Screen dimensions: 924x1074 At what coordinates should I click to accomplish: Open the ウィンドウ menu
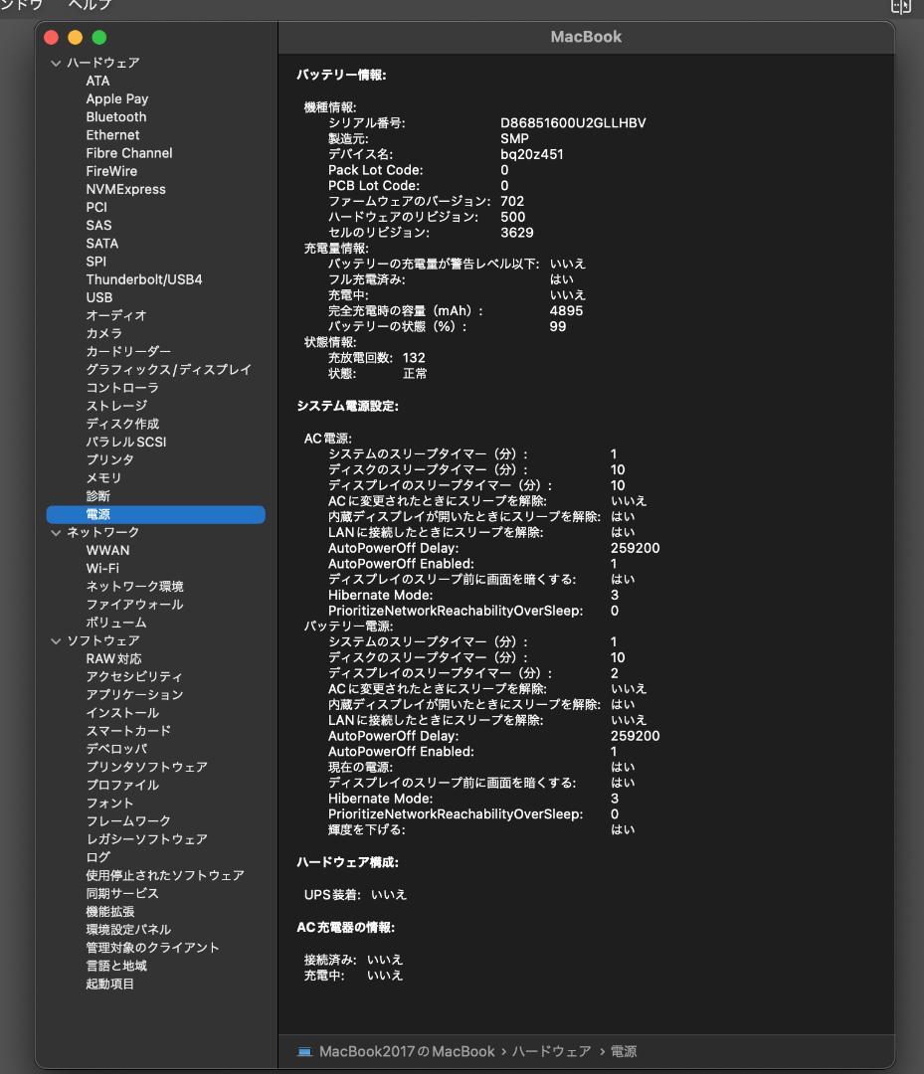pyautogui.click(x=22, y=5)
